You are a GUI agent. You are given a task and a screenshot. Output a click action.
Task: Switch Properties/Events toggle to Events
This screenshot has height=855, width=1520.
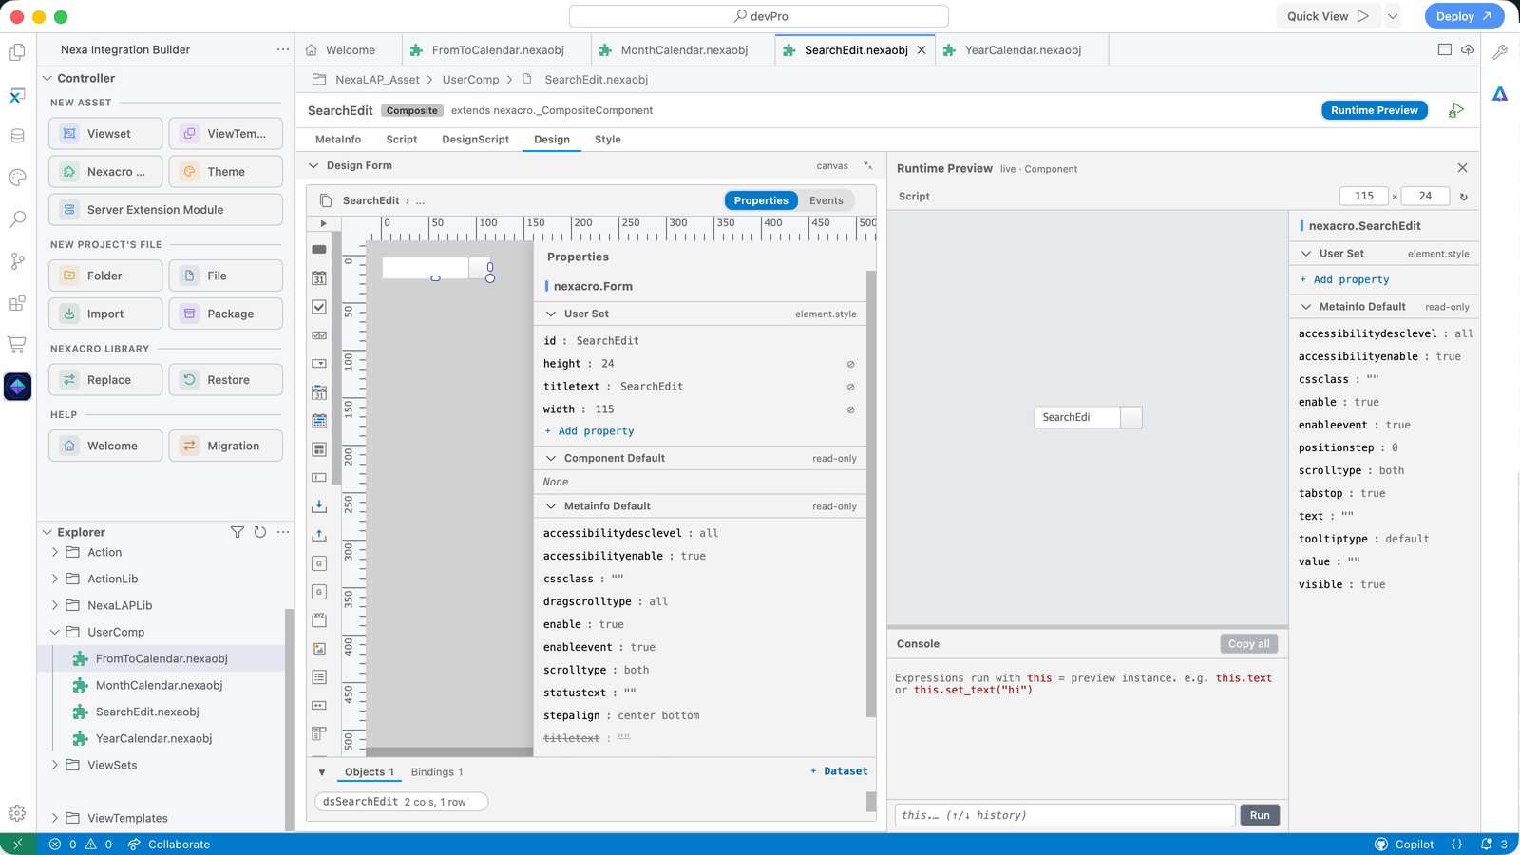tap(826, 200)
